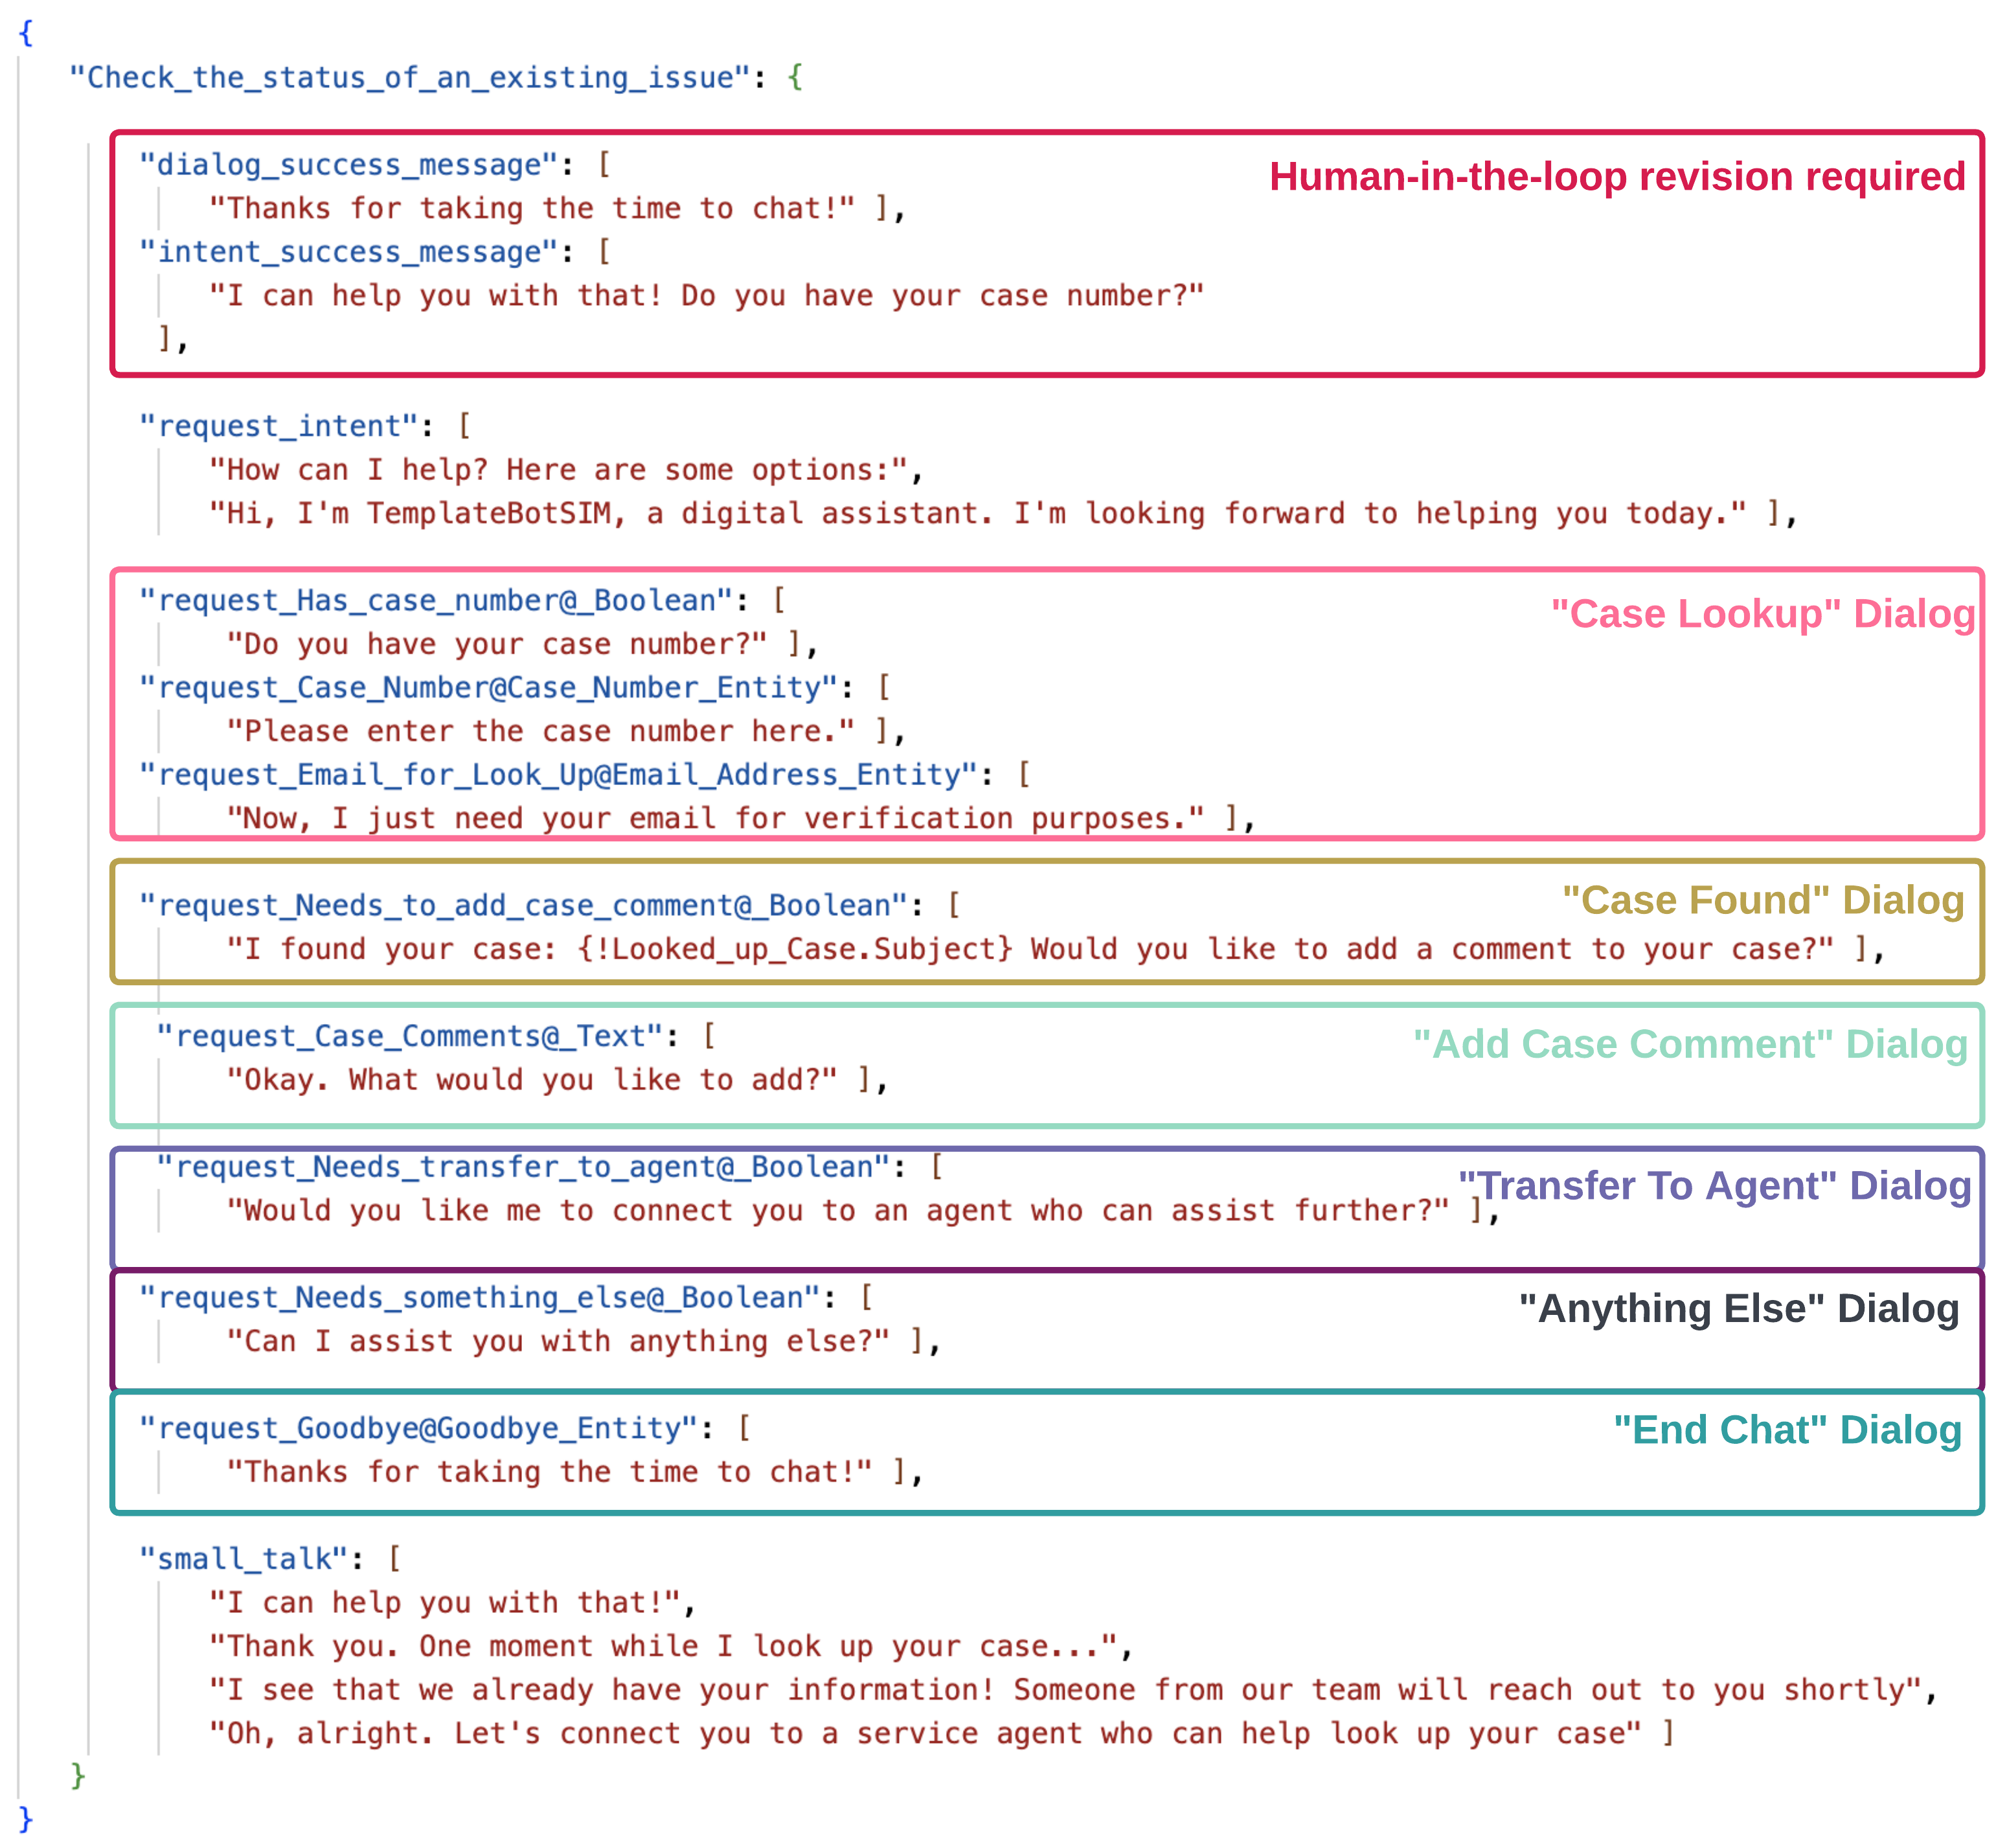Click the "request_Email_for_Look_Up@Email_Address_Entity" key
The width and height of the screenshot is (1996, 1848).
pos(558,774)
